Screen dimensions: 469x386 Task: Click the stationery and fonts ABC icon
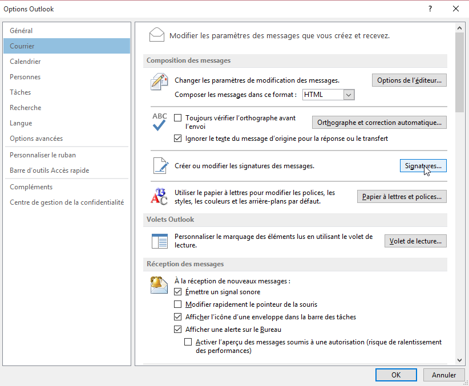pyautogui.click(x=159, y=197)
